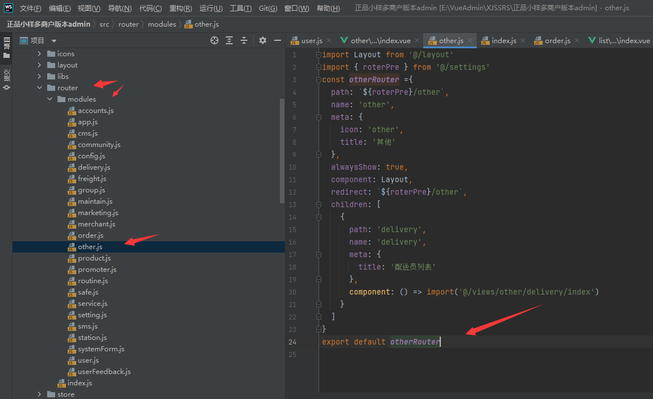Close the order.js editor tab

point(577,40)
